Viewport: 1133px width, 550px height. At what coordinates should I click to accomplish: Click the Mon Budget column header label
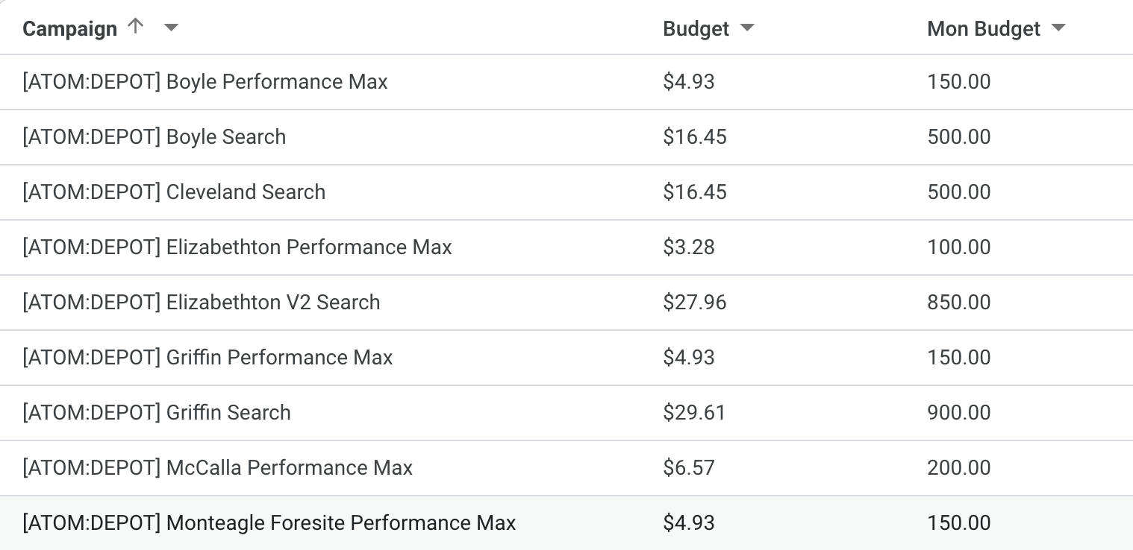[x=983, y=29]
